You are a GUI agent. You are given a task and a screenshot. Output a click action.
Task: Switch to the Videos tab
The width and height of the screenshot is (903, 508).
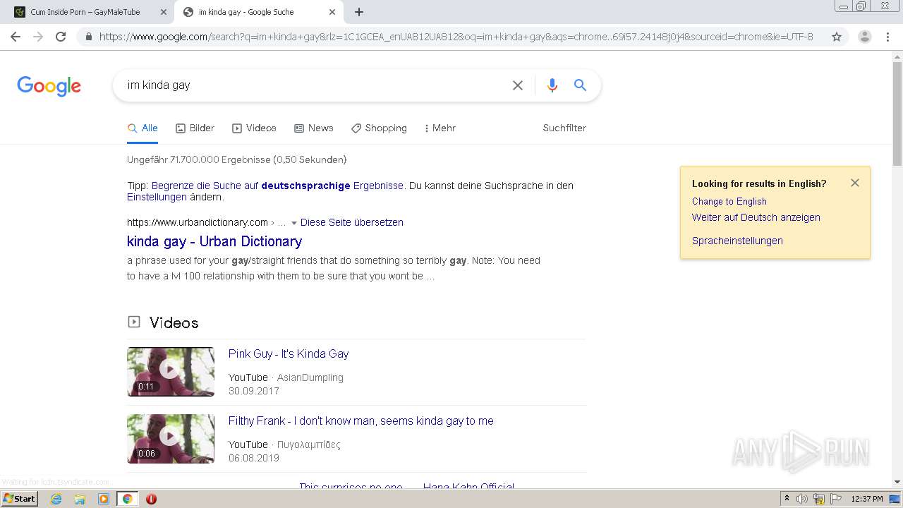tap(254, 128)
